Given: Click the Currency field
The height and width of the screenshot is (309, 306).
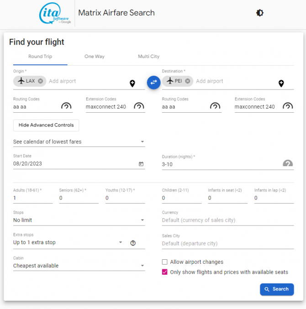Looking at the screenshot, I should click(228, 220).
